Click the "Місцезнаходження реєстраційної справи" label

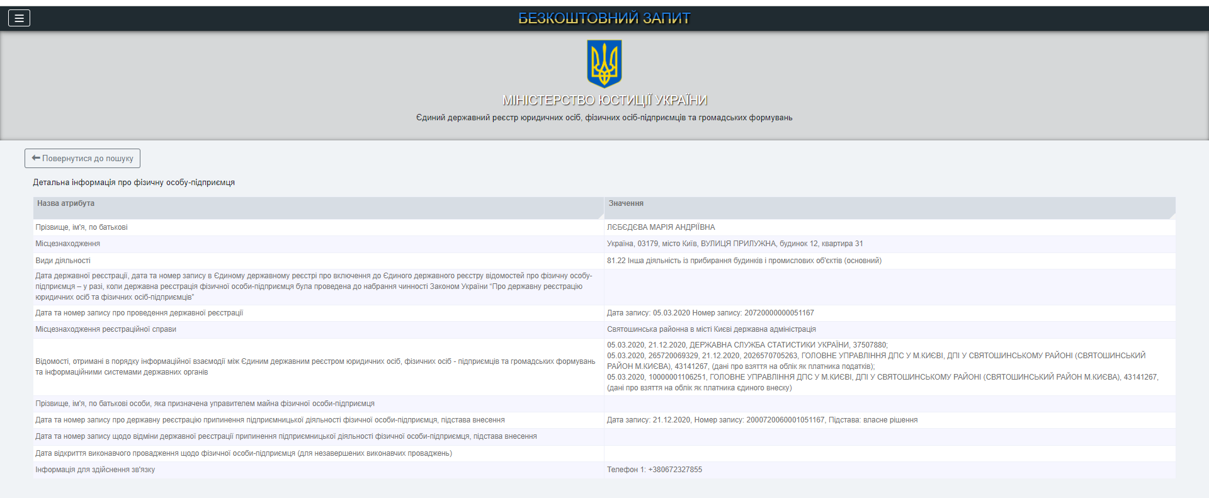point(106,329)
